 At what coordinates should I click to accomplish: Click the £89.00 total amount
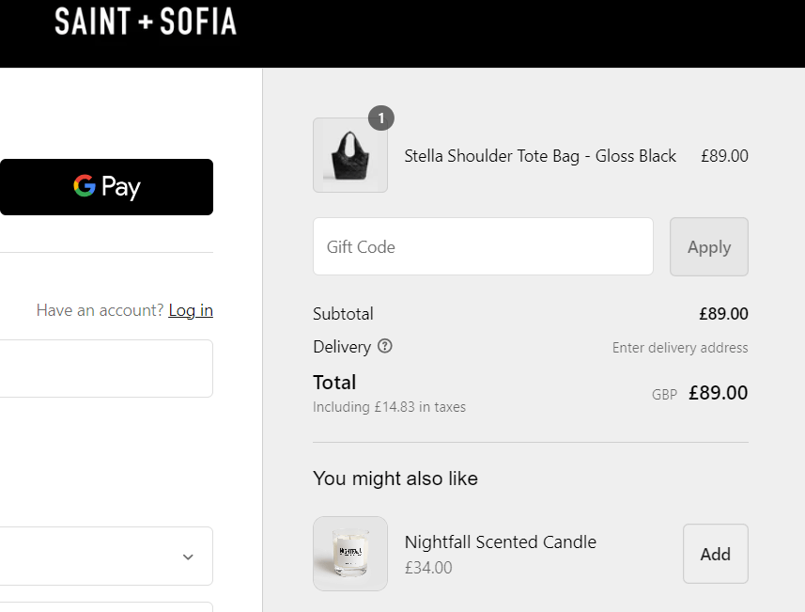click(x=718, y=392)
